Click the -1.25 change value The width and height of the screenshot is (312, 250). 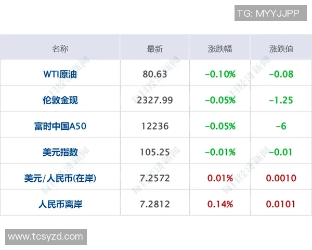click(x=281, y=100)
